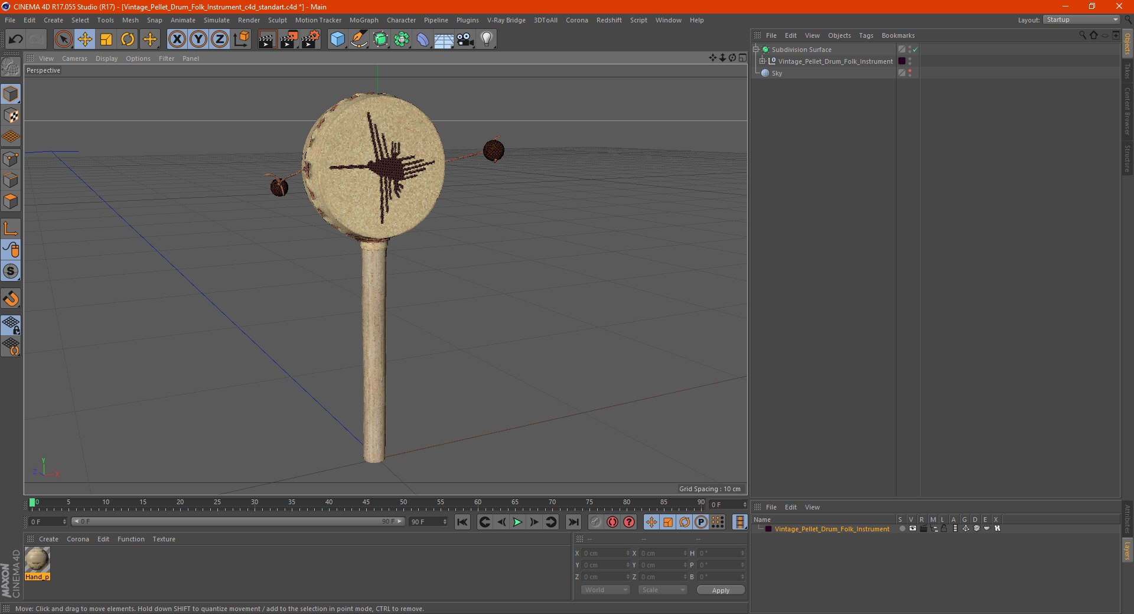
Task: Open the Simulate menu
Action: point(217,20)
